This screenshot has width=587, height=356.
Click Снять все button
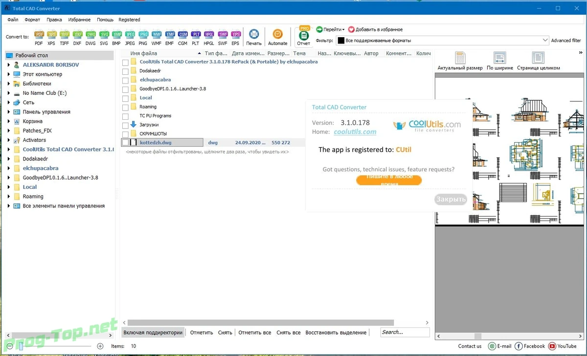point(289,333)
